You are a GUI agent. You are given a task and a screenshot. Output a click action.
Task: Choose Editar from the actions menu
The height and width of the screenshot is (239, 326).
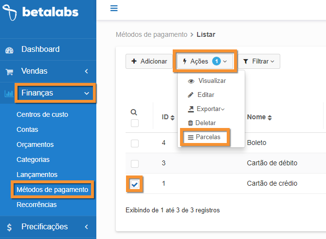tap(201, 95)
